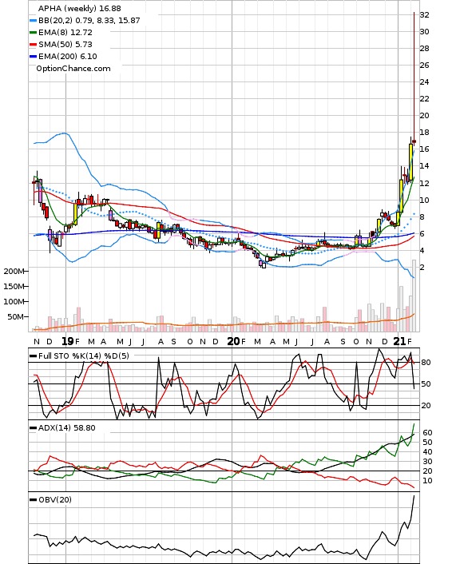Viewport: 452px width, 564px height.
Task: Click the black Full STO legend marker
Action: tap(33, 356)
